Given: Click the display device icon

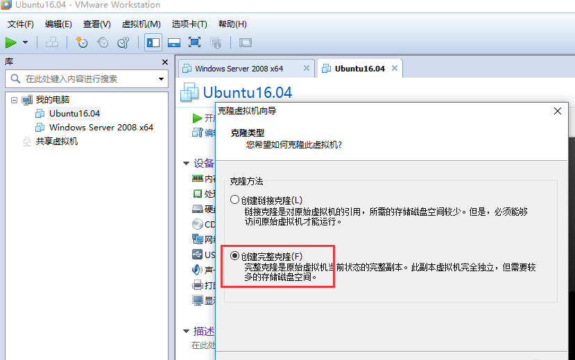Looking at the screenshot, I should pos(198,300).
